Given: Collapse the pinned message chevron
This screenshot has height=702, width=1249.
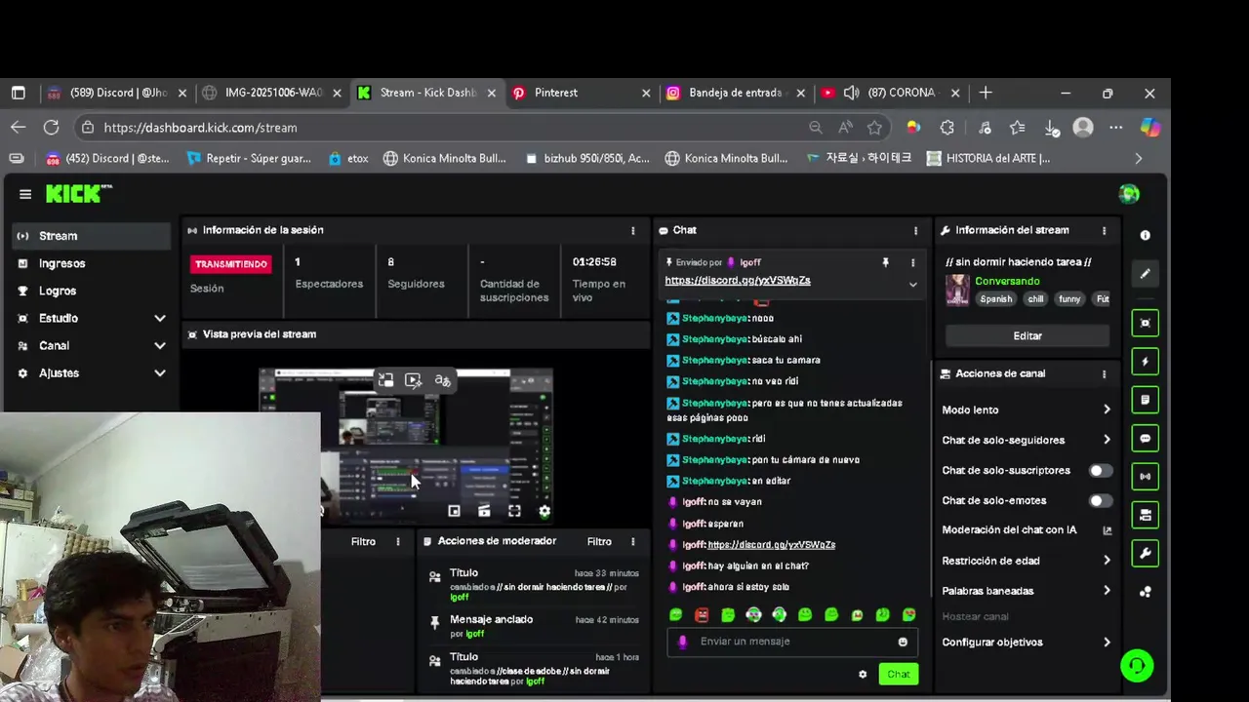Looking at the screenshot, I should [x=912, y=285].
